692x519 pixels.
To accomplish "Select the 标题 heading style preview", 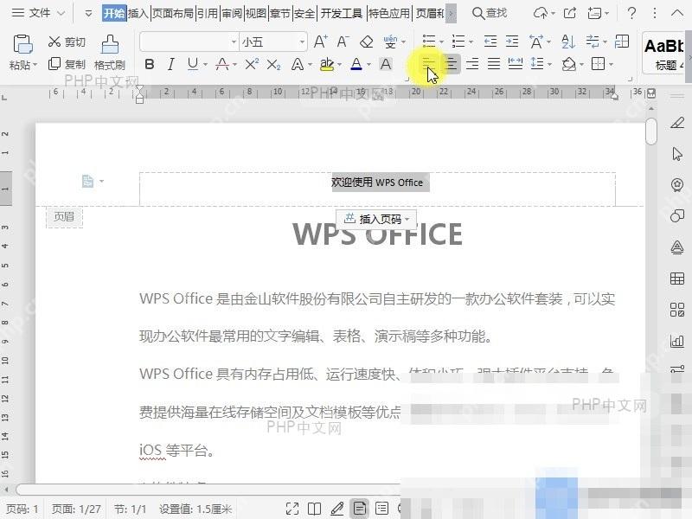I will click(x=665, y=54).
